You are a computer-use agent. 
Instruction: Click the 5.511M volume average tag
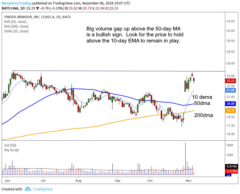coord(231,166)
